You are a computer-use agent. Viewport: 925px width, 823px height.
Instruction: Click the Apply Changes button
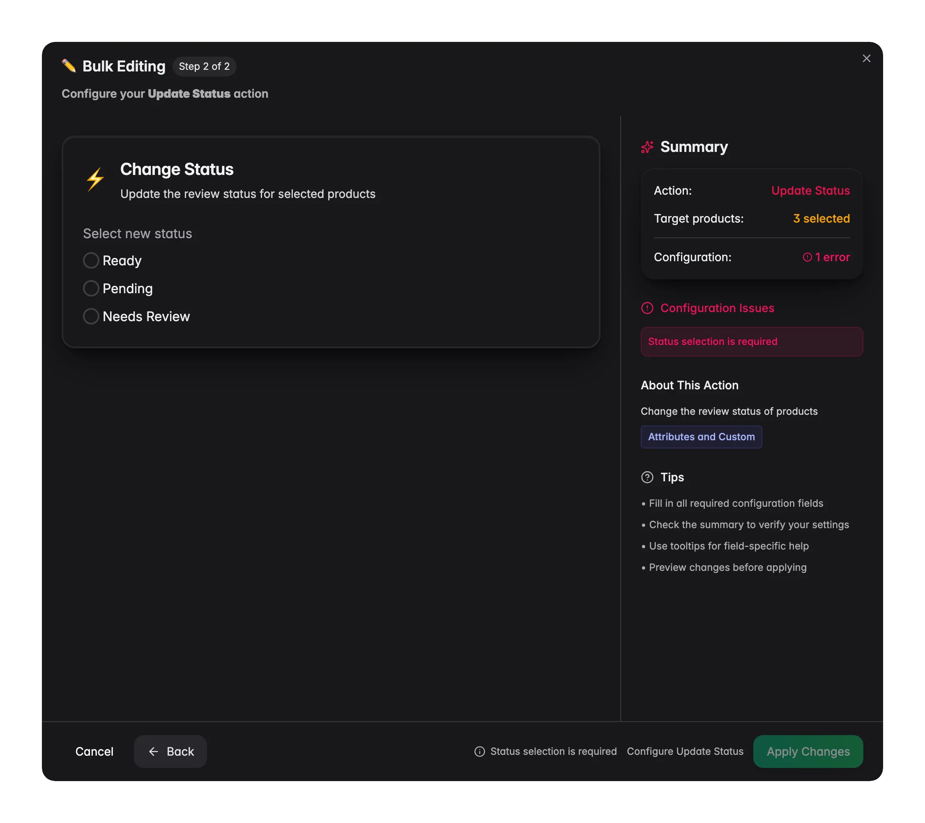click(x=808, y=752)
